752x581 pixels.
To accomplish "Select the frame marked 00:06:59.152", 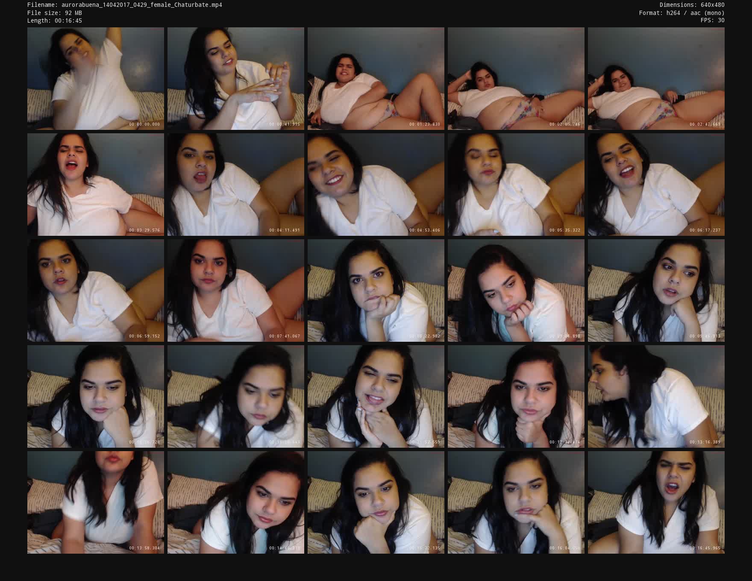I will tap(95, 290).
